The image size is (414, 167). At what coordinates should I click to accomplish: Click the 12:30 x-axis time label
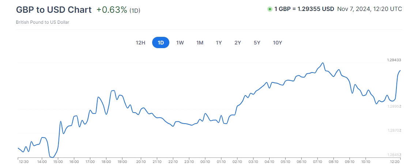click(x=24, y=162)
